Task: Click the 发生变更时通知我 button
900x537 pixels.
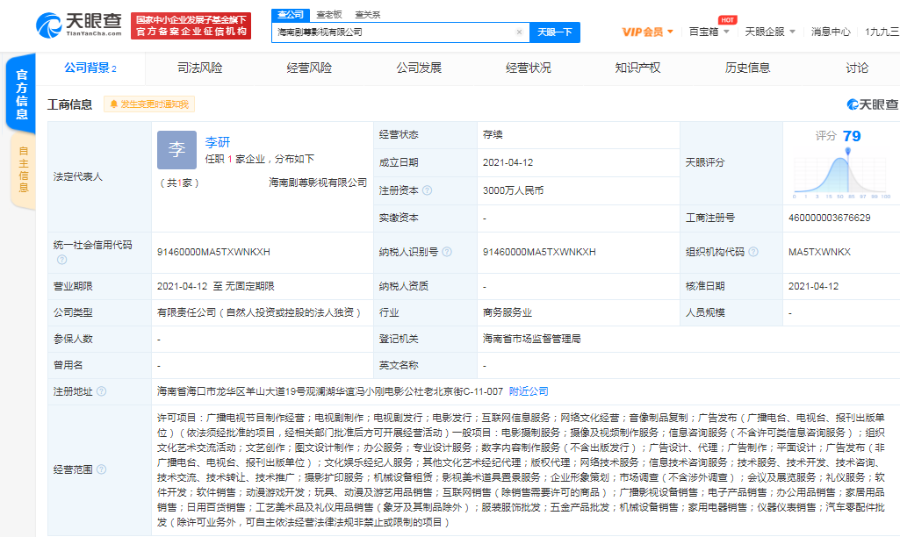Action: tap(149, 104)
